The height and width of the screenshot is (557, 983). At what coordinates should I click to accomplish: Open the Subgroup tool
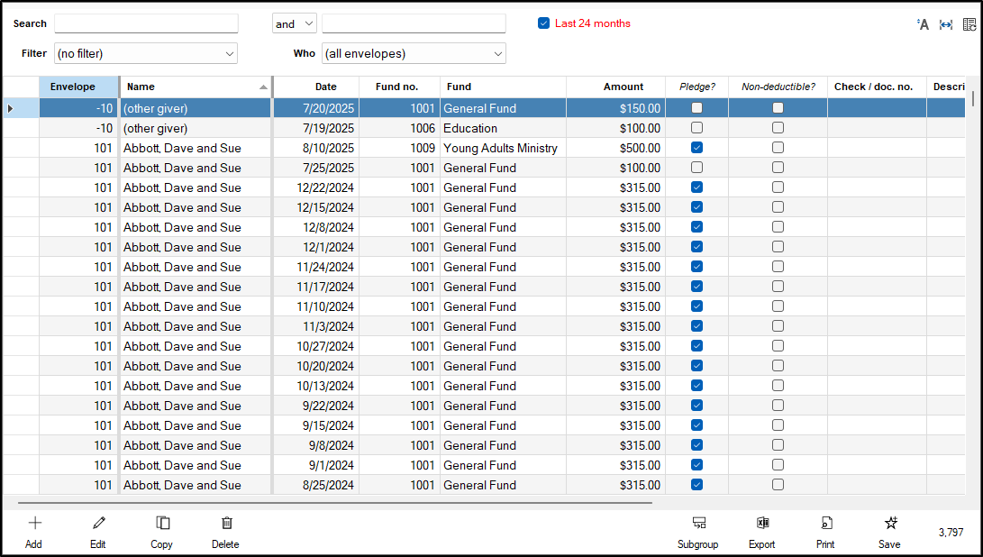point(697,531)
